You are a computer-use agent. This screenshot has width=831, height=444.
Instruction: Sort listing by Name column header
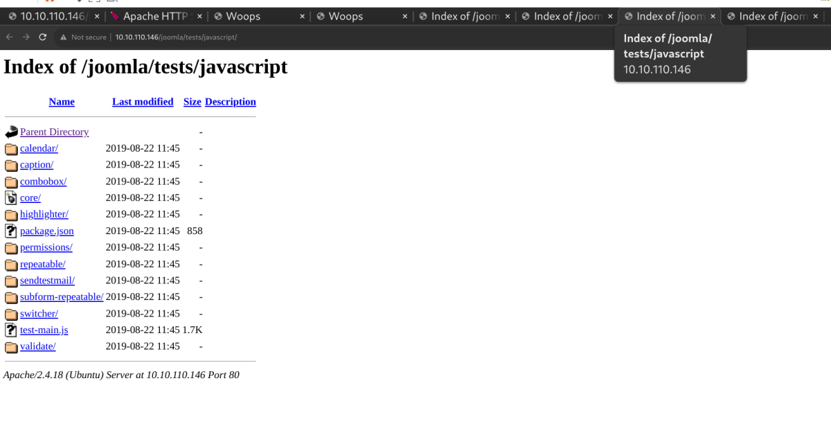pyautogui.click(x=62, y=102)
